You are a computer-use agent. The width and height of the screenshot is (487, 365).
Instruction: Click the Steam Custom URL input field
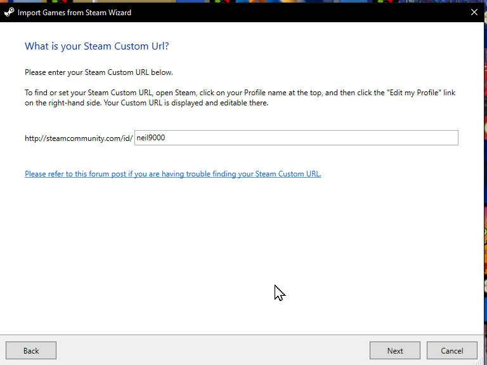point(296,138)
